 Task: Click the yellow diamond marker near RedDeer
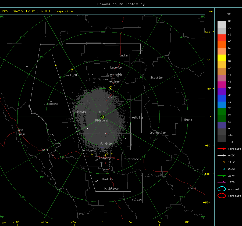[x=111, y=87]
